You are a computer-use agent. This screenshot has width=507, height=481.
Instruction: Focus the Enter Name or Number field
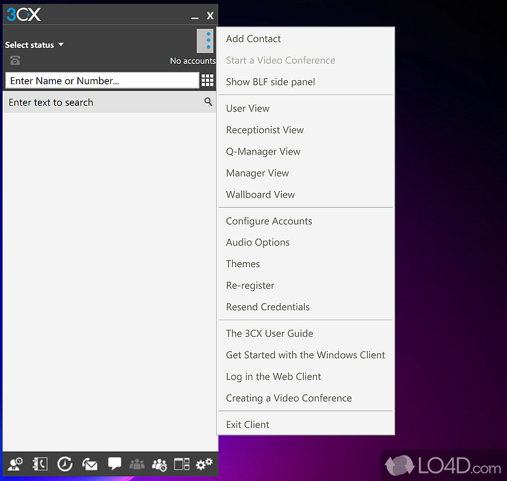pyautogui.click(x=101, y=80)
